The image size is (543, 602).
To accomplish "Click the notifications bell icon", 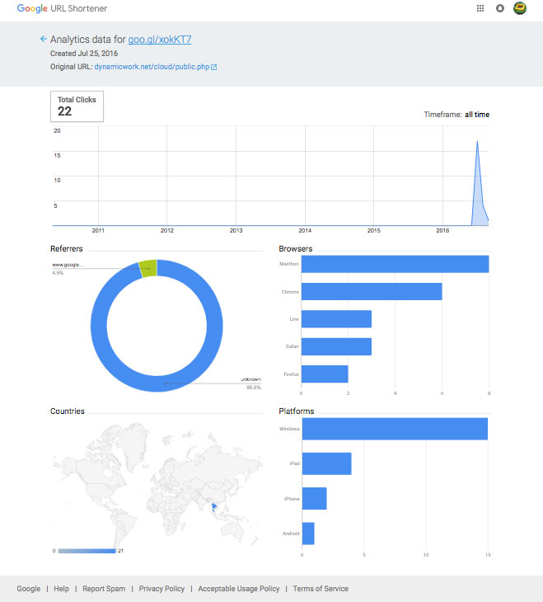I will [500, 8].
